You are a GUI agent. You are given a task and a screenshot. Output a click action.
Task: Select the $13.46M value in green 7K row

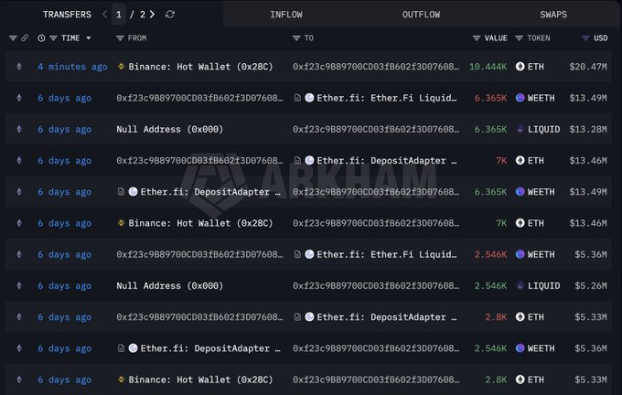coord(588,223)
